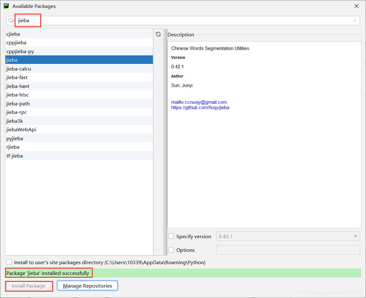Select the cjieba package
Viewport: 366px width, 298px height.
[x=79, y=34]
